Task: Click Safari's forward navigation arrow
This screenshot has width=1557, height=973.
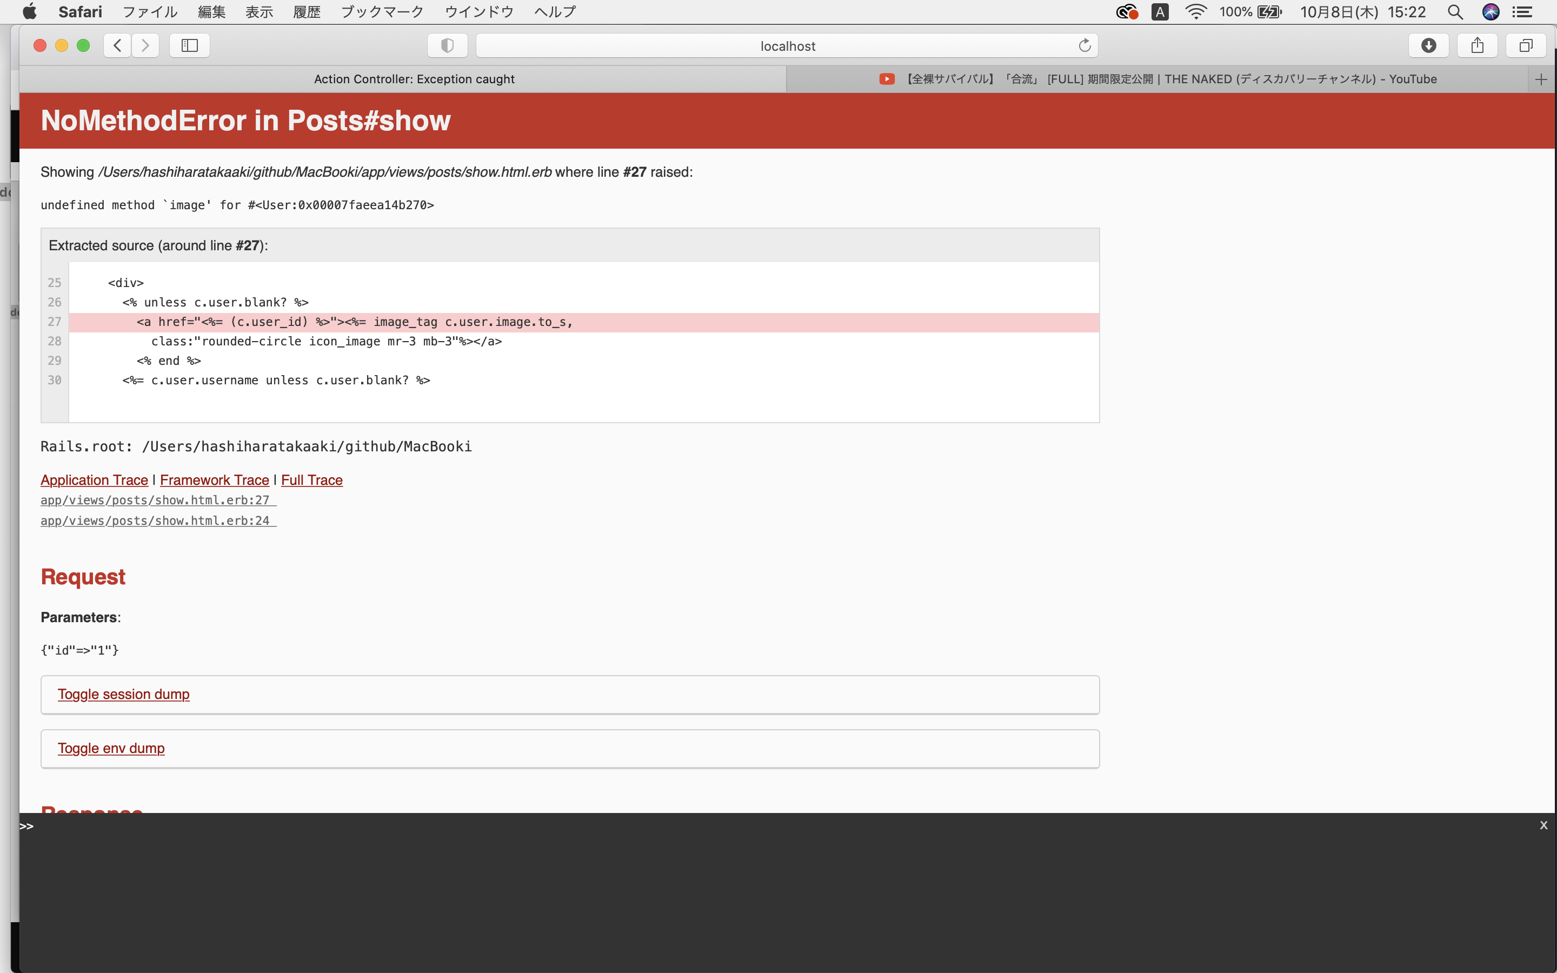Action: coord(145,46)
